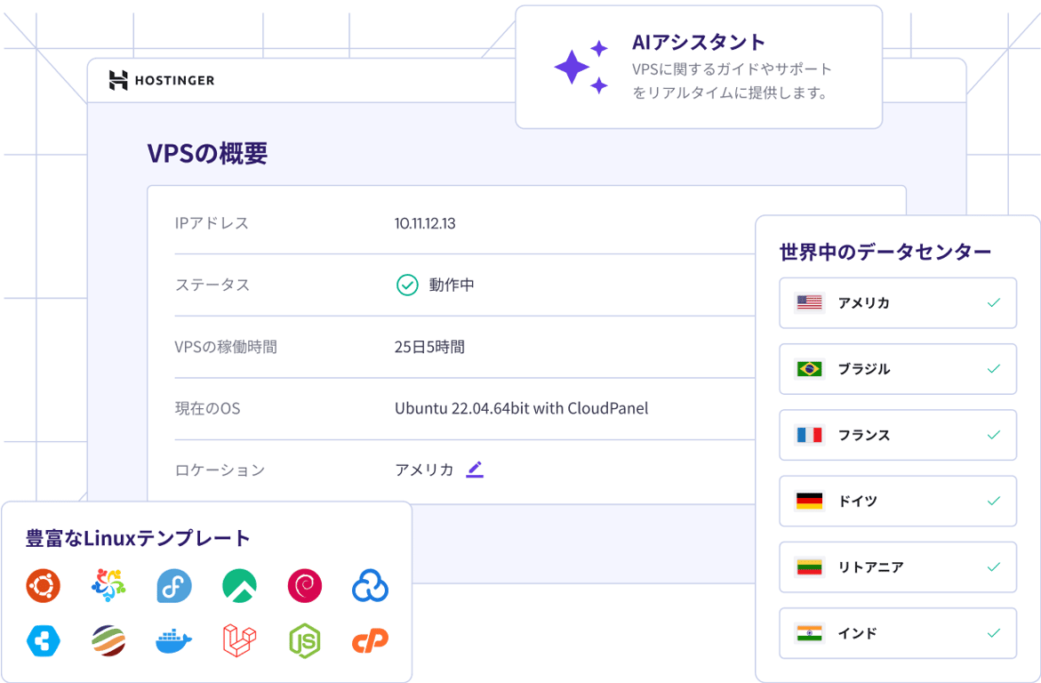The image size is (1041, 683).
Task: Click the green status check circle icon
Action: [407, 285]
